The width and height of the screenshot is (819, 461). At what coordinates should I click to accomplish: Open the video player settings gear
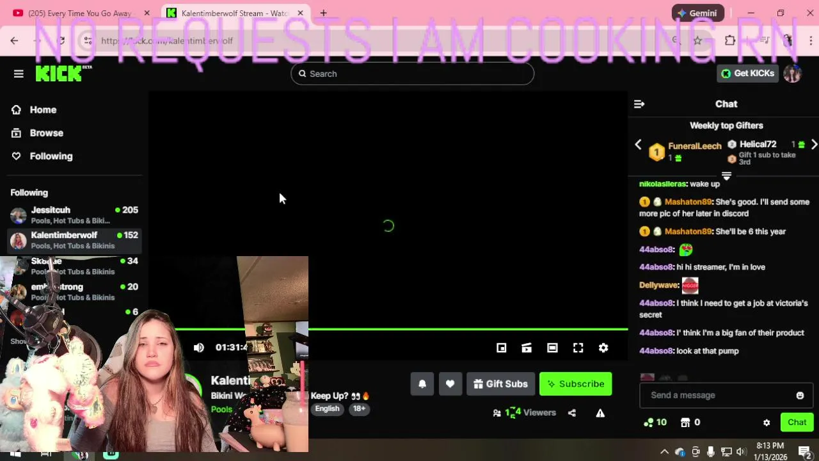click(603, 348)
